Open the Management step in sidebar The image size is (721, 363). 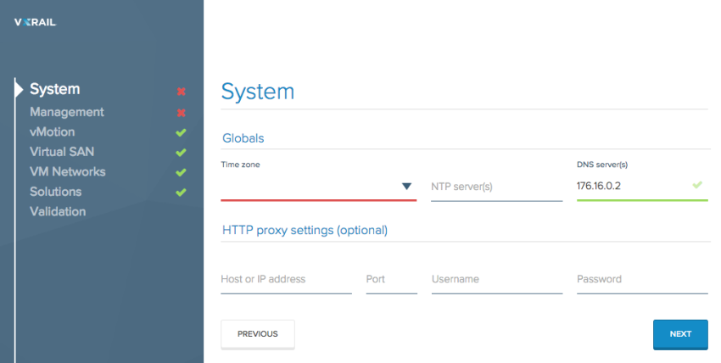pos(67,112)
